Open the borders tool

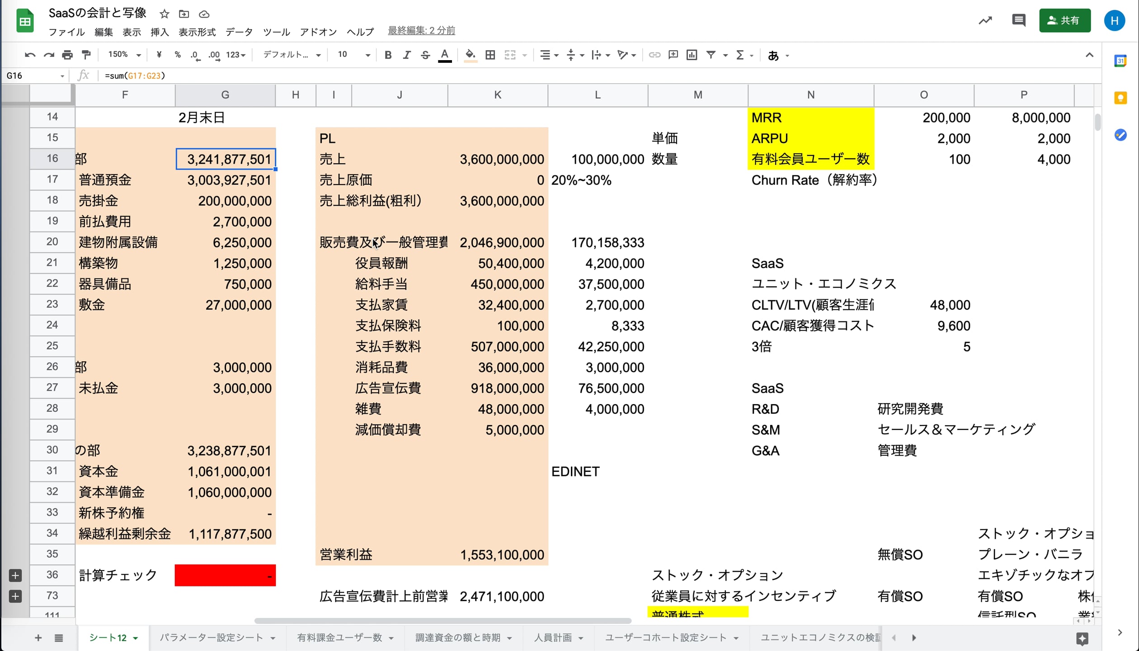coord(490,55)
